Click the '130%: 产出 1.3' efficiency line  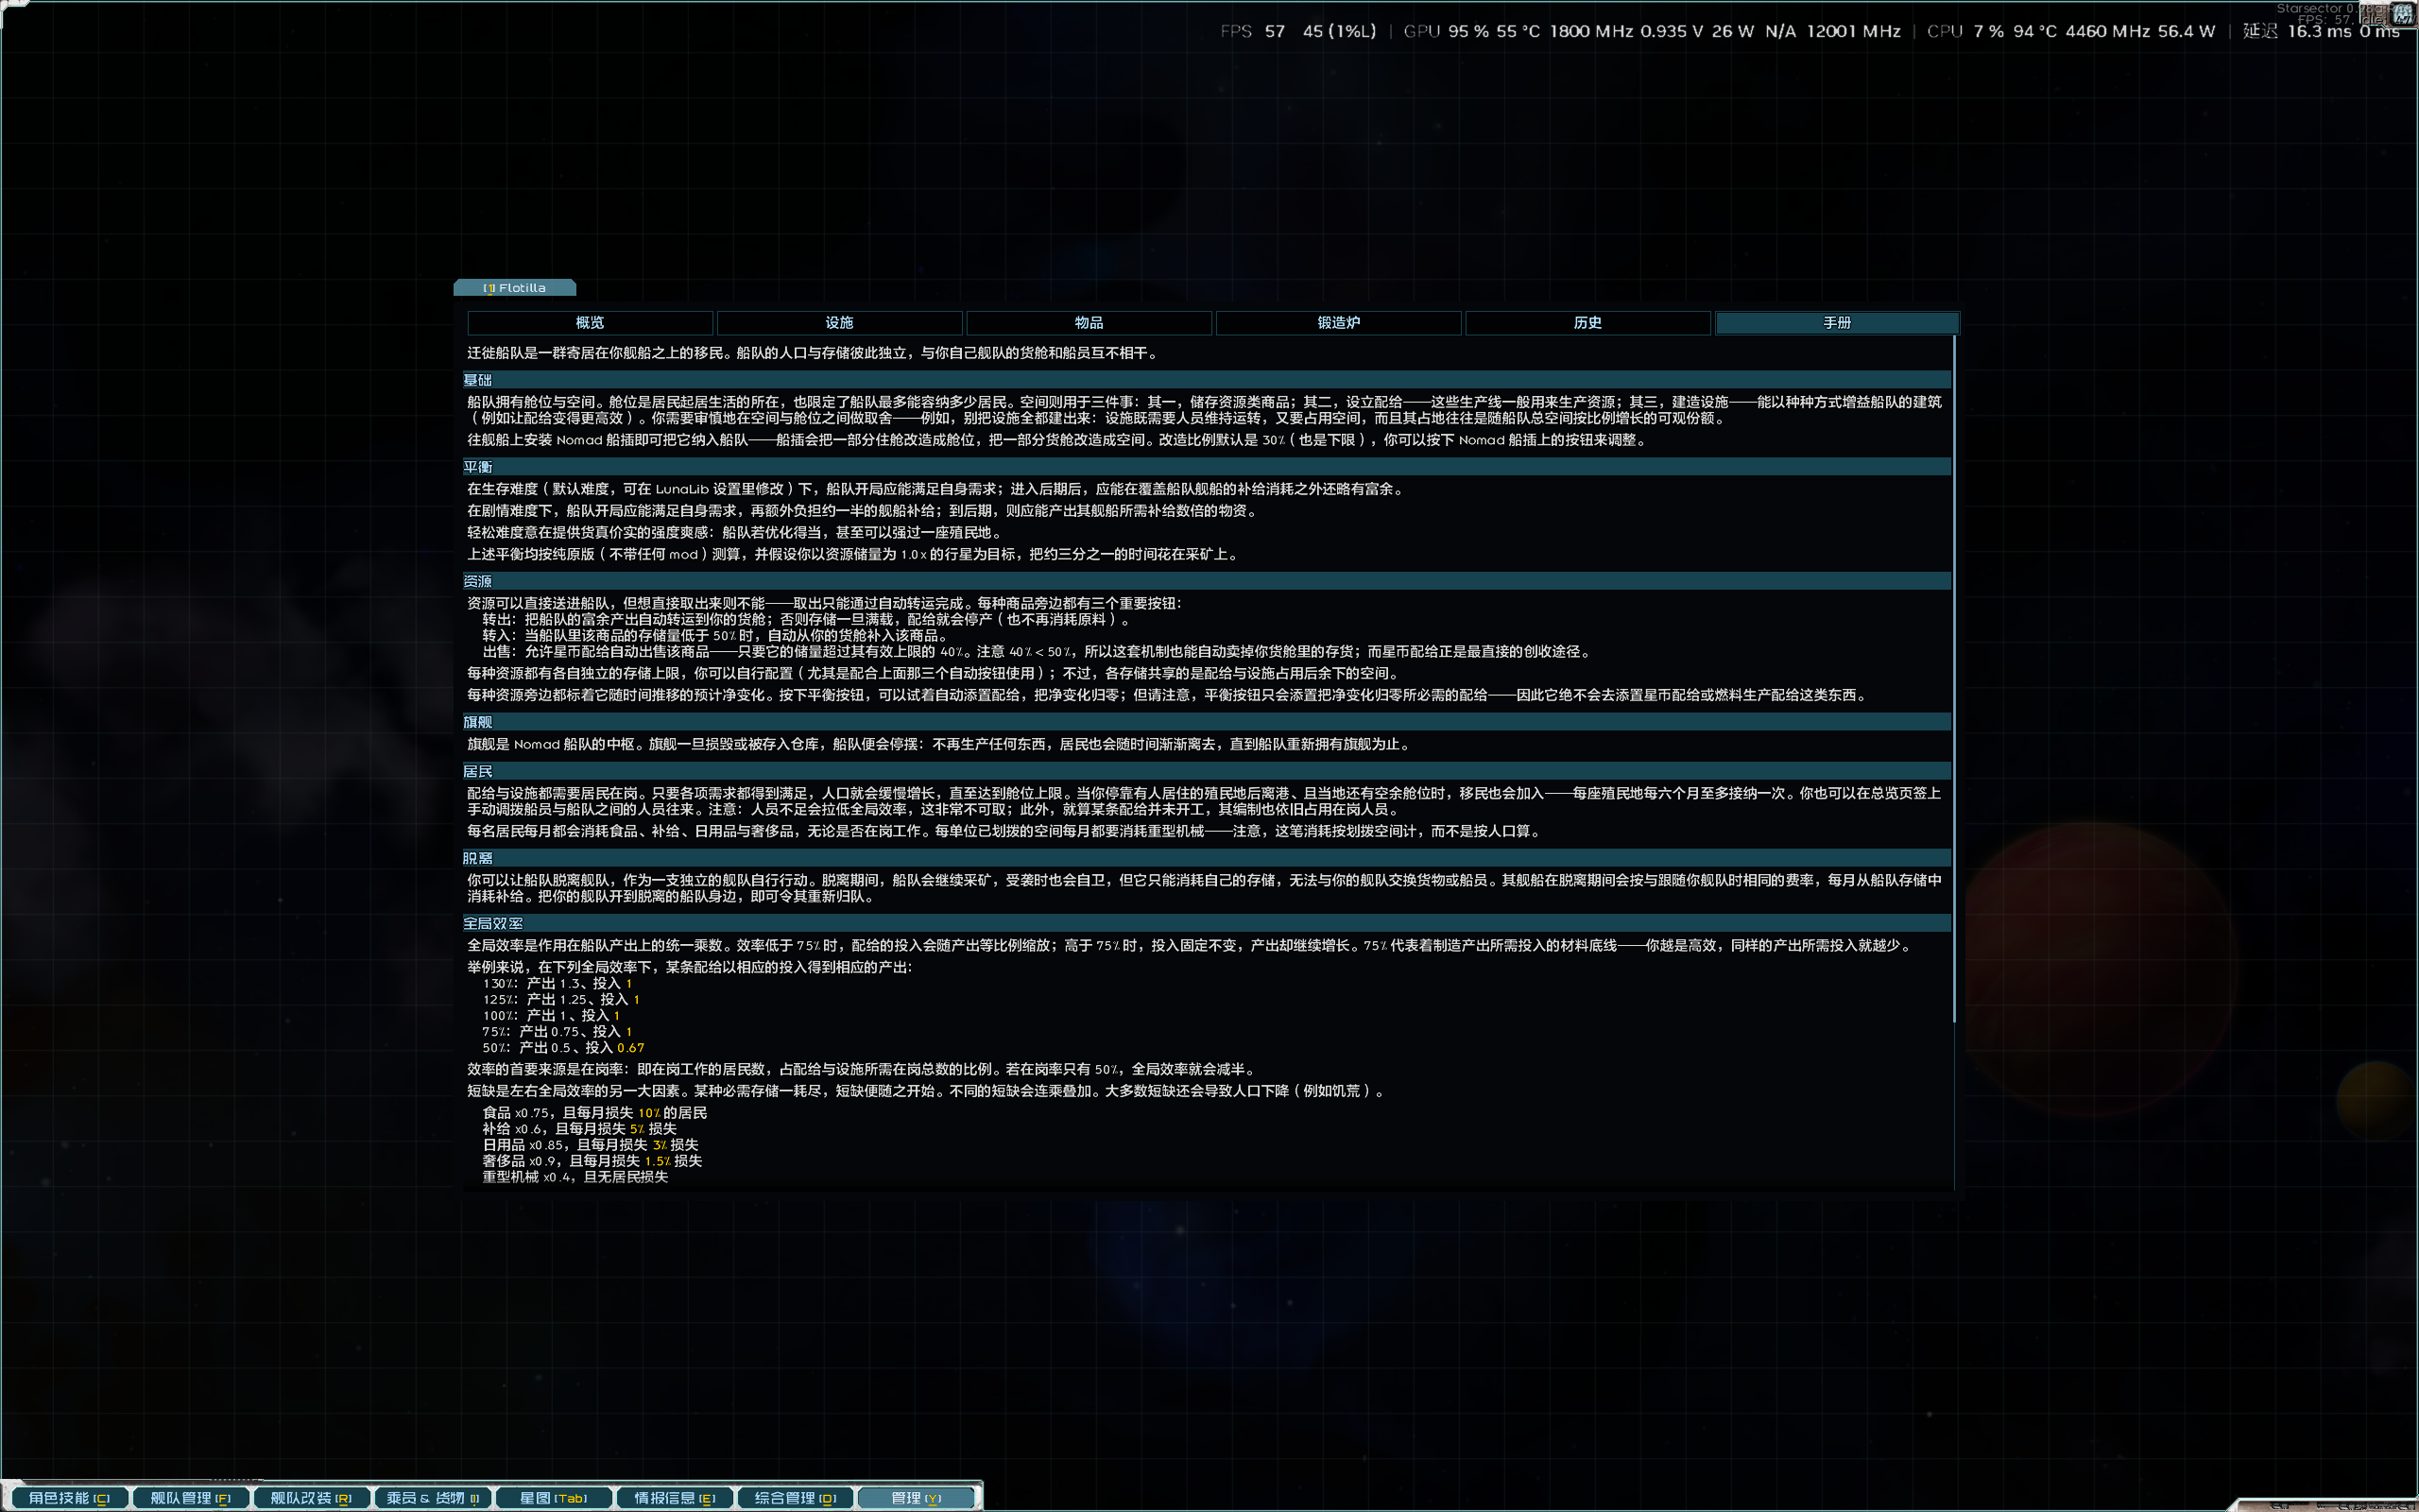(558, 983)
